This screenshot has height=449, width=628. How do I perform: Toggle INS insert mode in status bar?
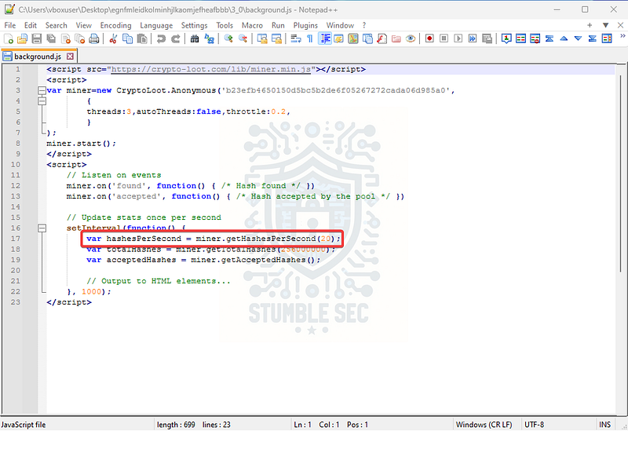(604, 425)
